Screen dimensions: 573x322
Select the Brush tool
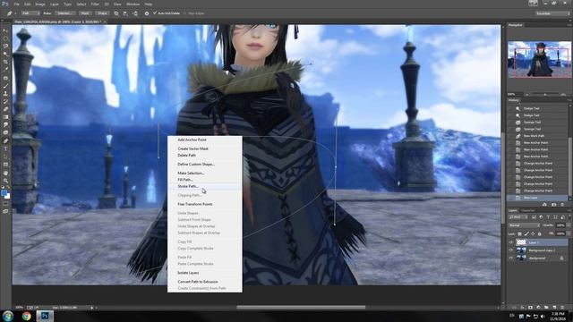click(5, 86)
